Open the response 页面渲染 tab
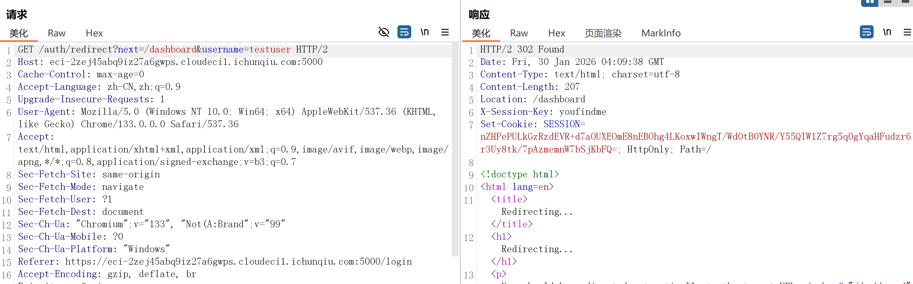The width and height of the screenshot is (913, 284). pos(603,33)
